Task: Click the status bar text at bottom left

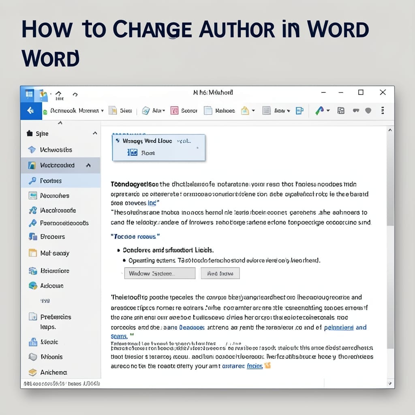Action: pyautogui.click(x=62, y=383)
